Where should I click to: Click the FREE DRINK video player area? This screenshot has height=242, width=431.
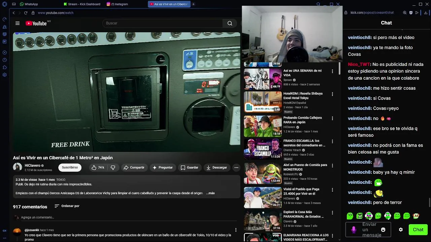pyautogui.click(x=127, y=92)
